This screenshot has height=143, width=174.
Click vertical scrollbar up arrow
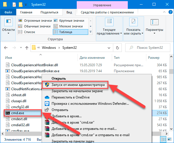171,57
